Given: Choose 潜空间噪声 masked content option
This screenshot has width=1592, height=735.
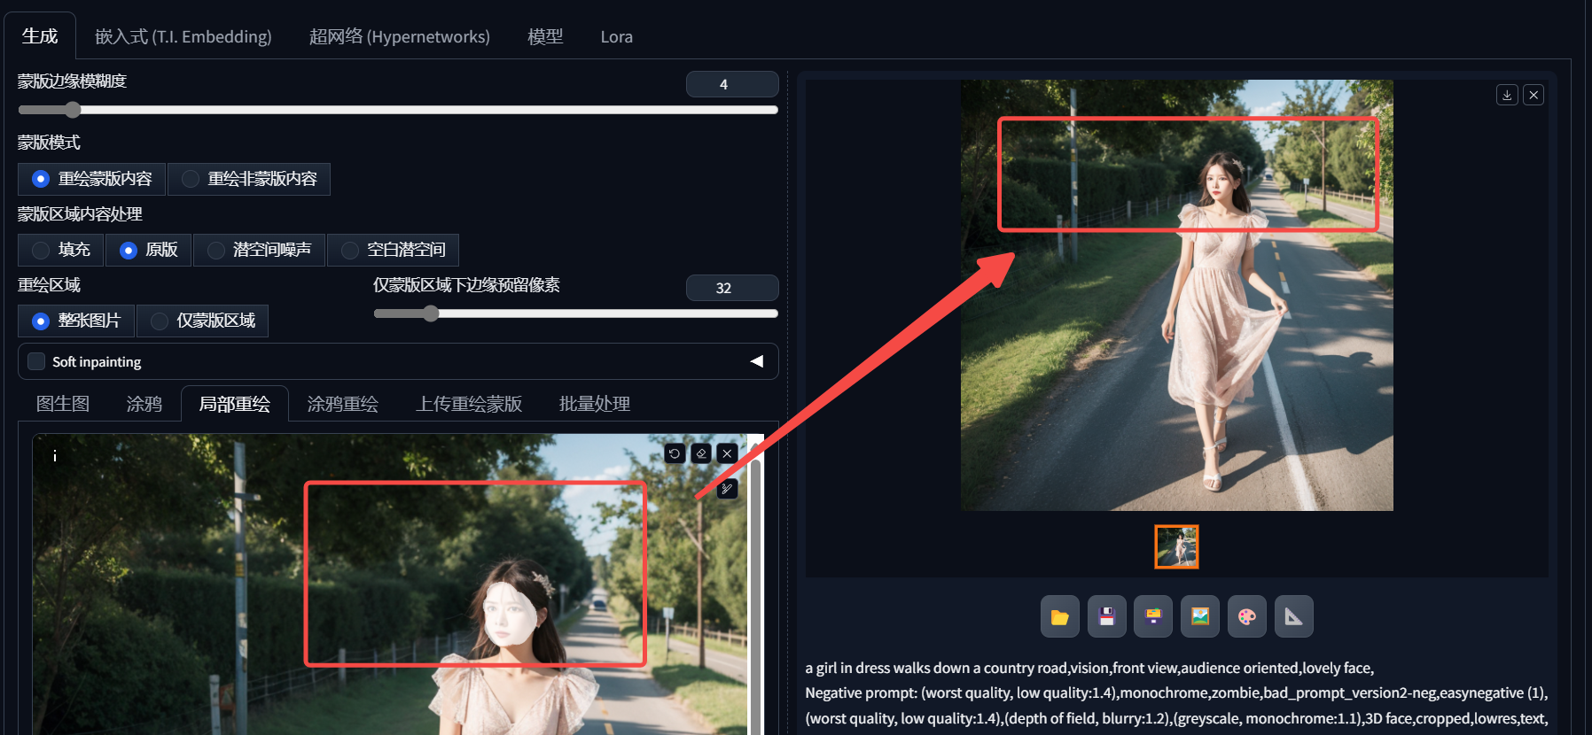Looking at the screenshot, I should pos(259,250).
